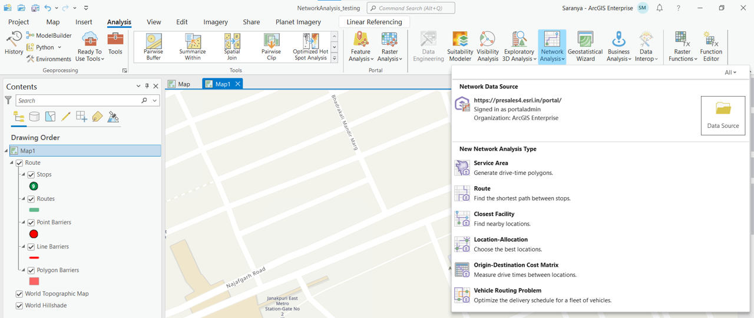Hide World Topographic Map layer
The height and width of the screenshot is (318, 754).
(x=19, y=294)
